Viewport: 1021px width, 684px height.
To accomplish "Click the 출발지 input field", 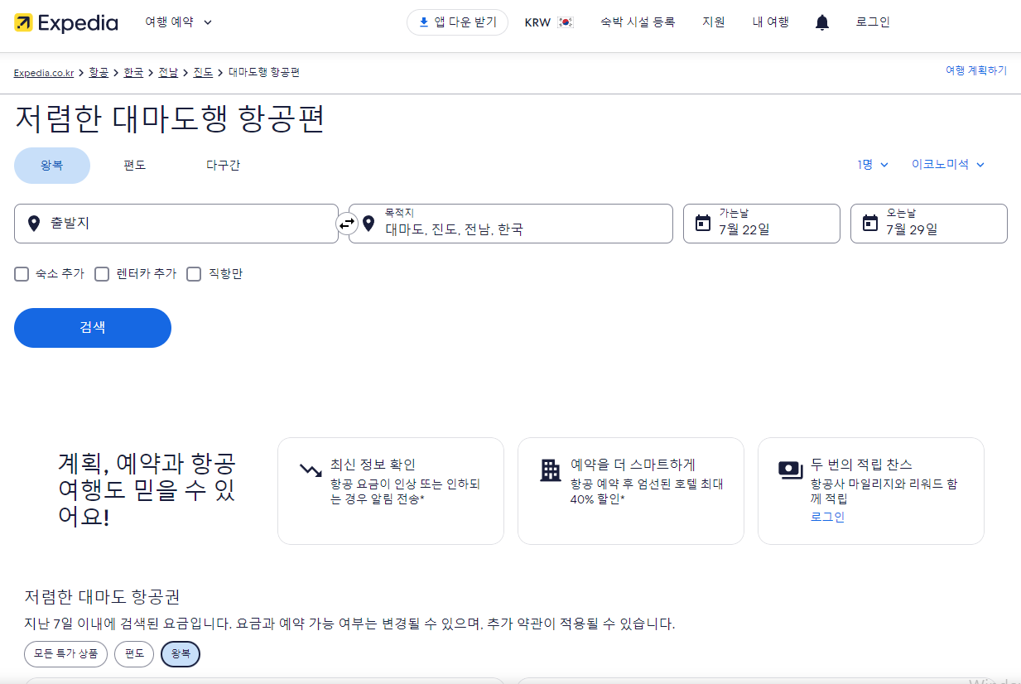I will [x=176, y=224].
